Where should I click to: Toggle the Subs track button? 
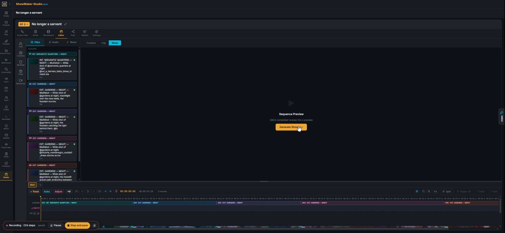(47, 192)
